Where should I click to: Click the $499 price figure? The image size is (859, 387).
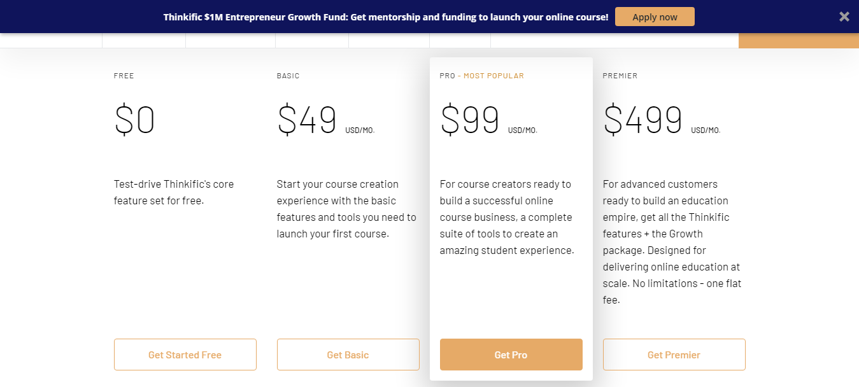tap(642, 120)
